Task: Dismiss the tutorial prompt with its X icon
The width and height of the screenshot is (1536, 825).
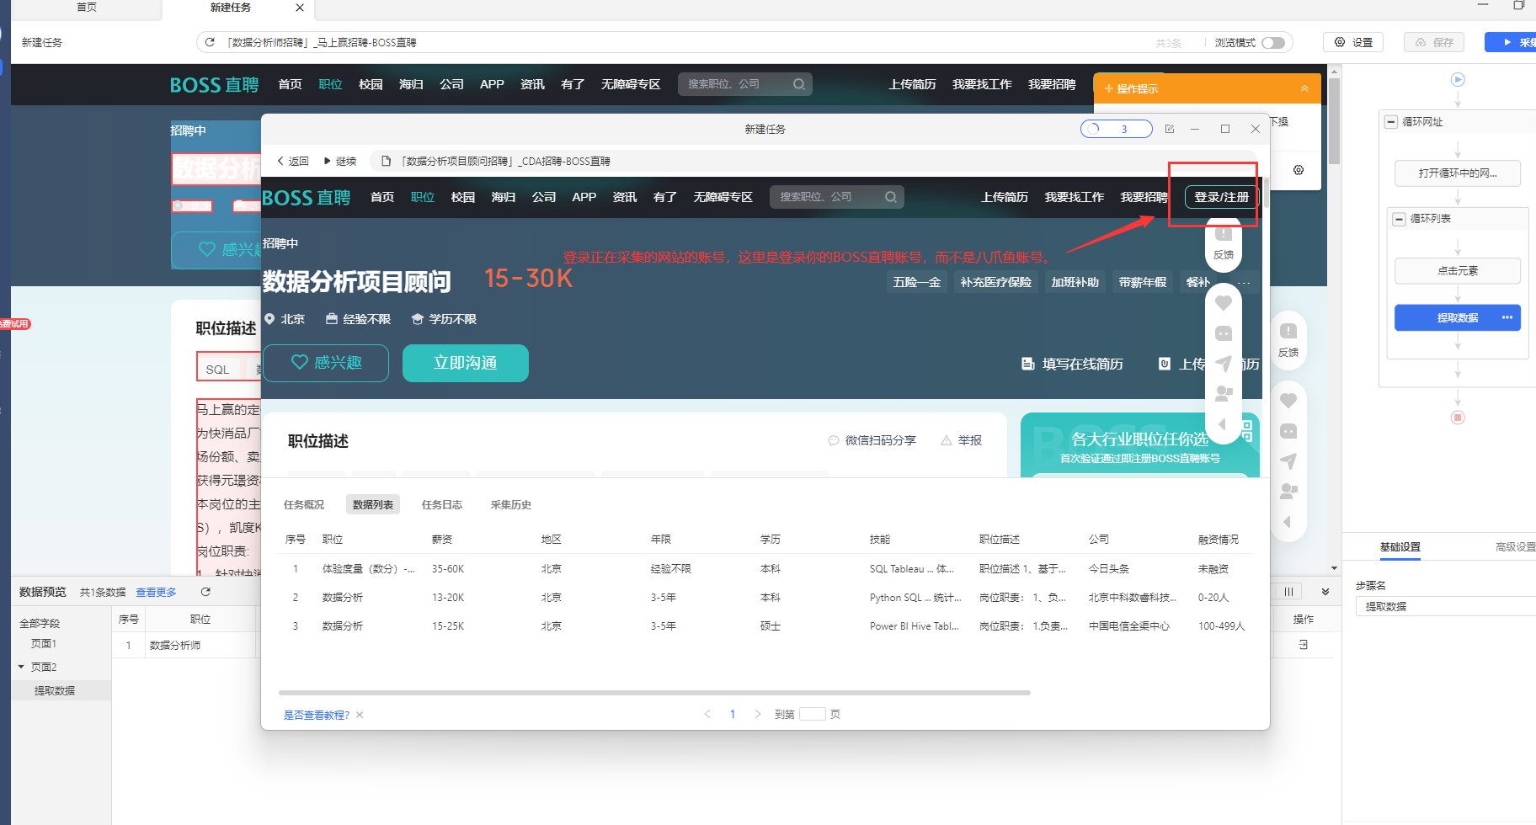Action: click(x=360, y=715)
